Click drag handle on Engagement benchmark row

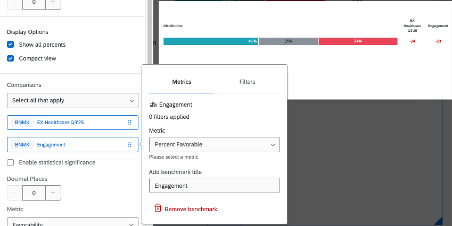[129, 145]
